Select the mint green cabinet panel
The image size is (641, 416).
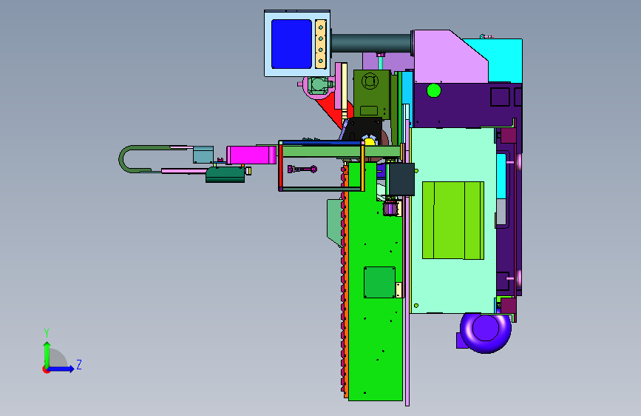453,221
